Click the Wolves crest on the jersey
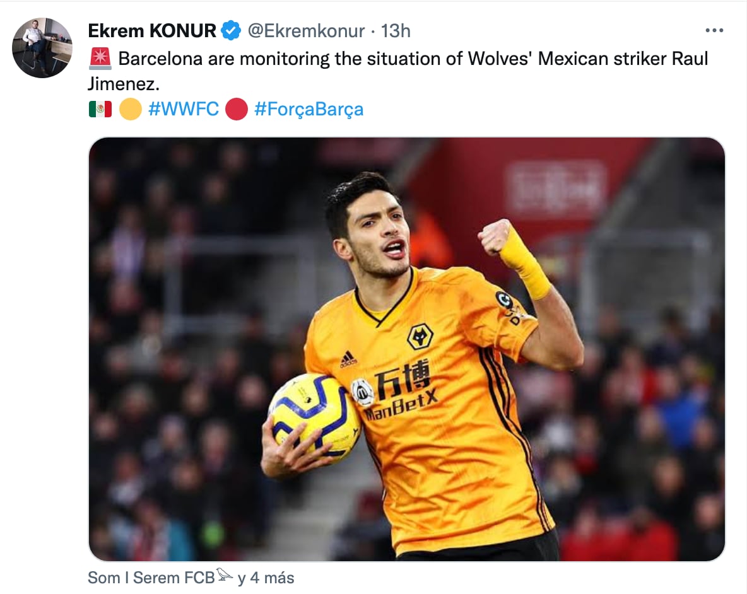The image size is (747, 594). click(420, 337)
